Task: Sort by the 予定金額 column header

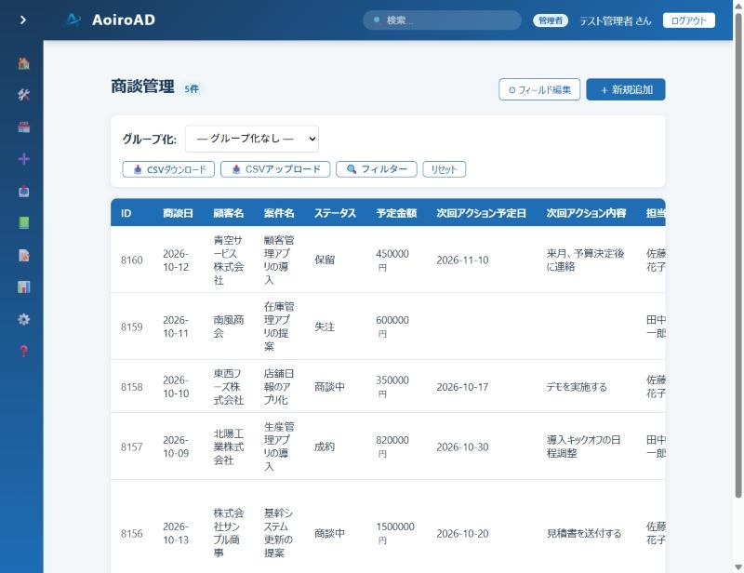Action: pos(397,213)
